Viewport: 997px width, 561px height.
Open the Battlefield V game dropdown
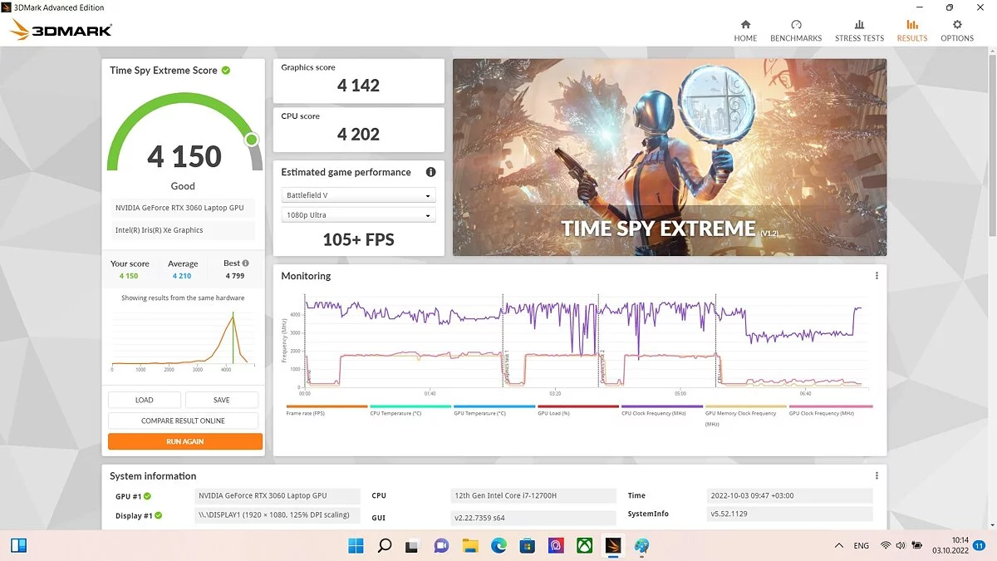pyautogui.click(x=359, y=195)
